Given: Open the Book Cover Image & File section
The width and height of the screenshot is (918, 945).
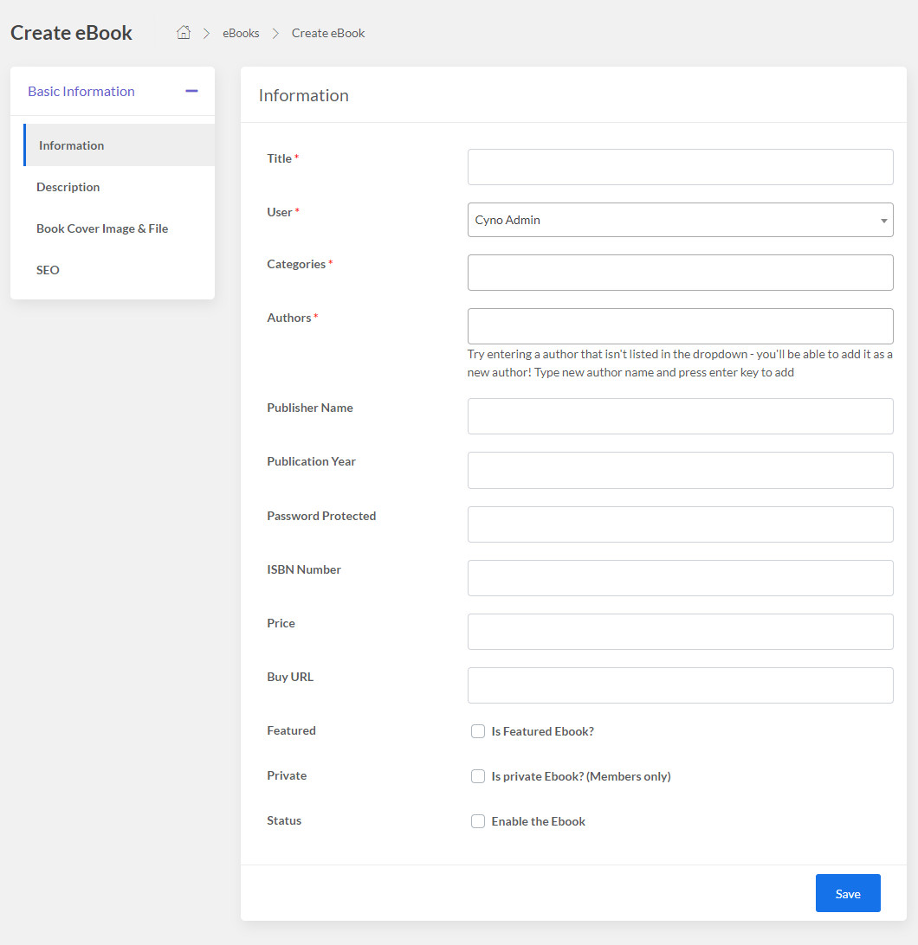Looking at the screenshot, I should click(101, 228).
